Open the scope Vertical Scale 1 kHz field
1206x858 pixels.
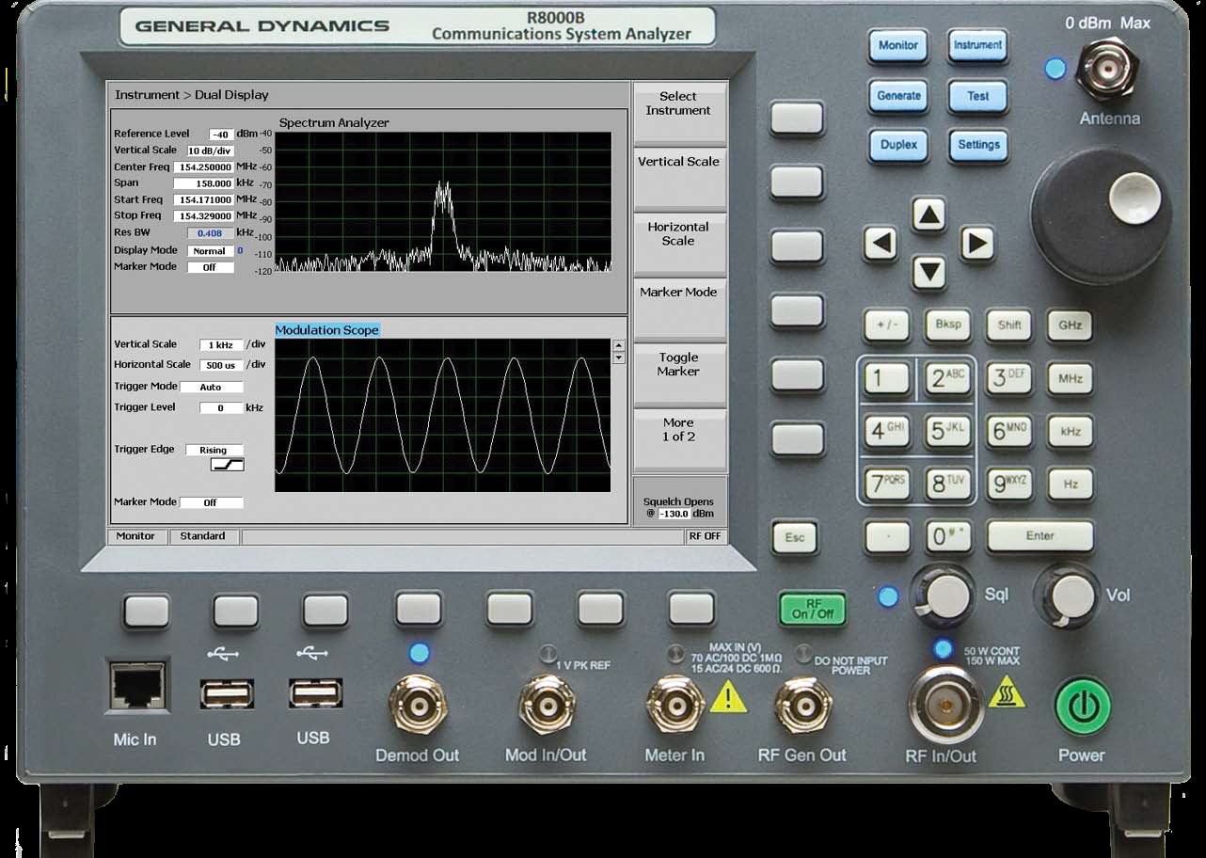221,345
